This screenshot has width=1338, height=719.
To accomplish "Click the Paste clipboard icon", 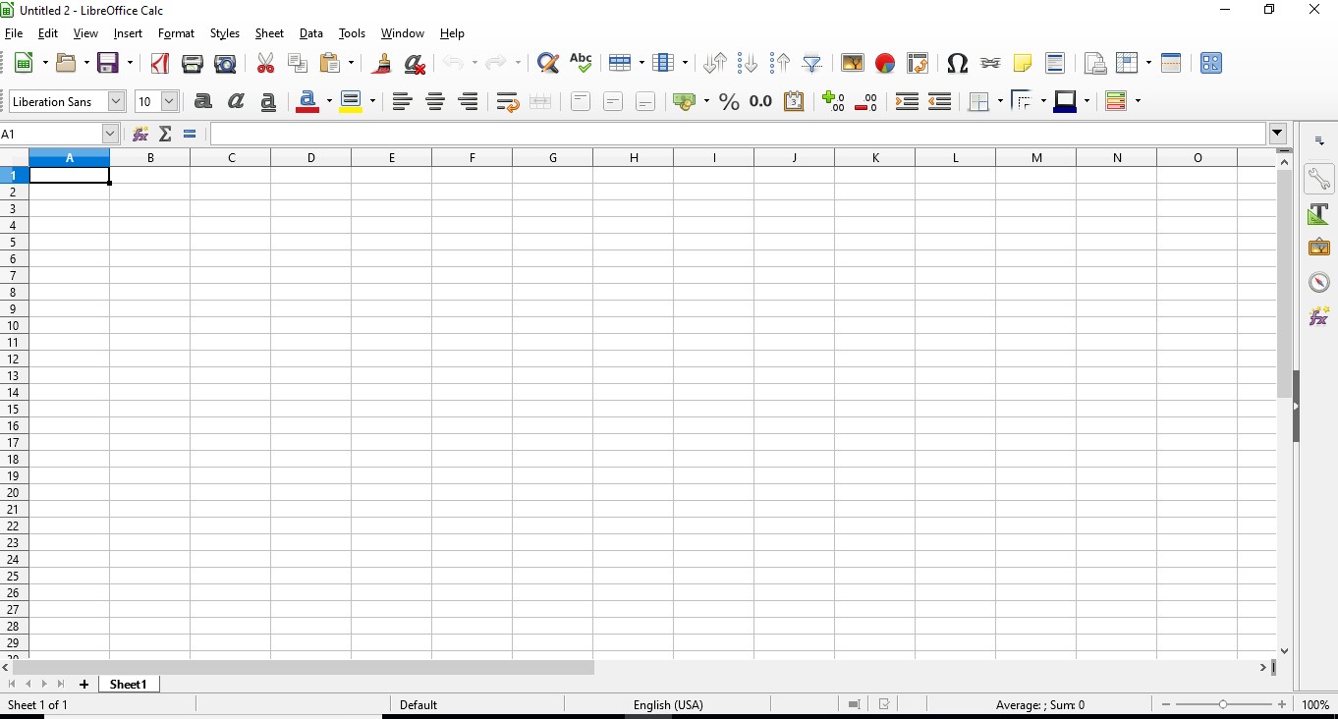I will [330, 63].
